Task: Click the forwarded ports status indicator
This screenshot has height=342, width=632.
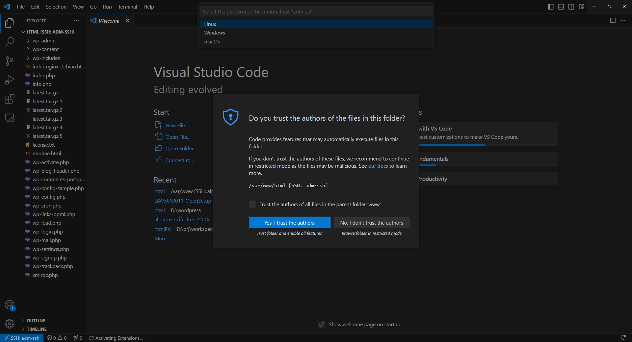Action: coord(78,338)
